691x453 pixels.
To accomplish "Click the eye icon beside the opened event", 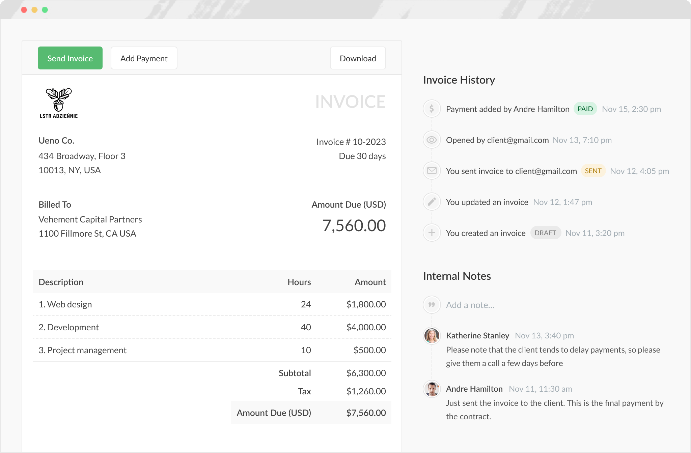I will (x=432, y=140).
